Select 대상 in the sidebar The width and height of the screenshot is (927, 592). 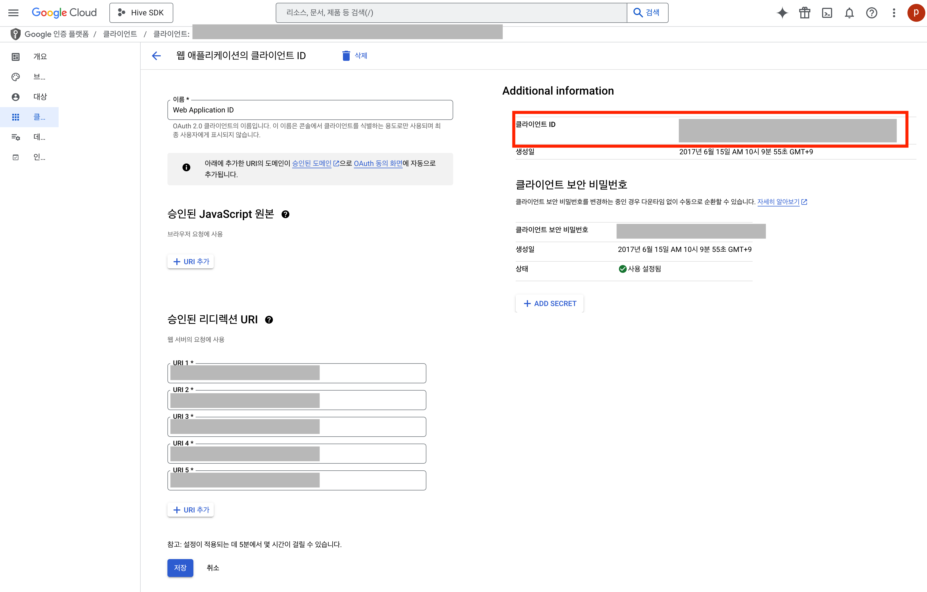40,97
